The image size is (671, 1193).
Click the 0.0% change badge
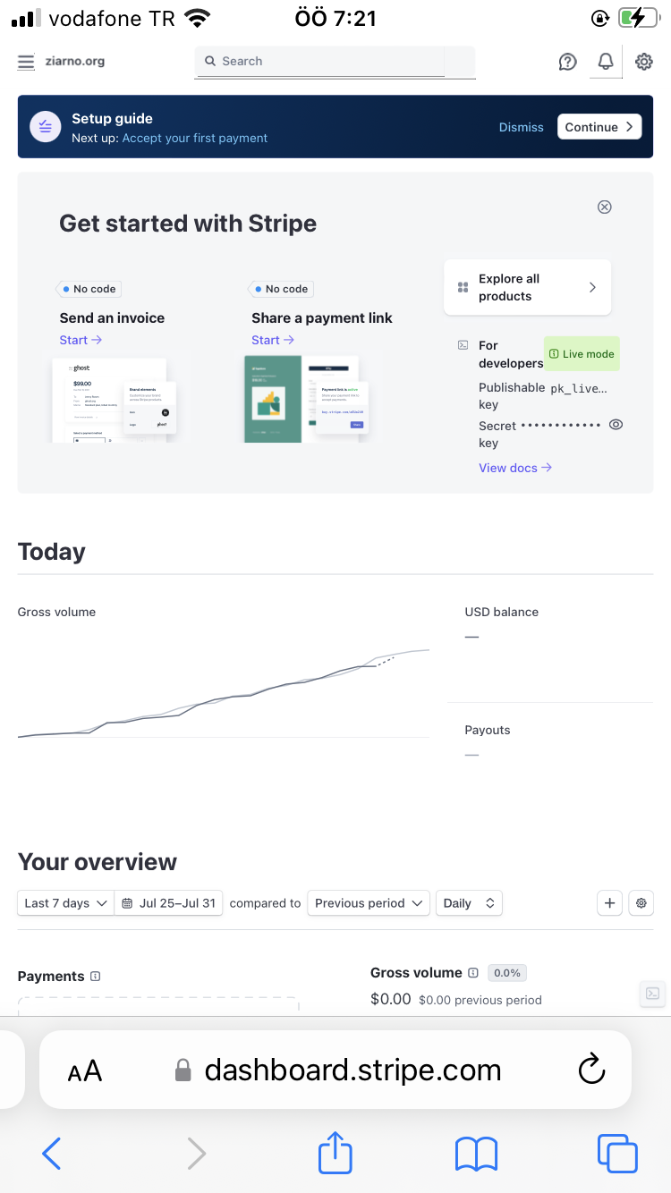pyautogui.click(x=507, y=973)
